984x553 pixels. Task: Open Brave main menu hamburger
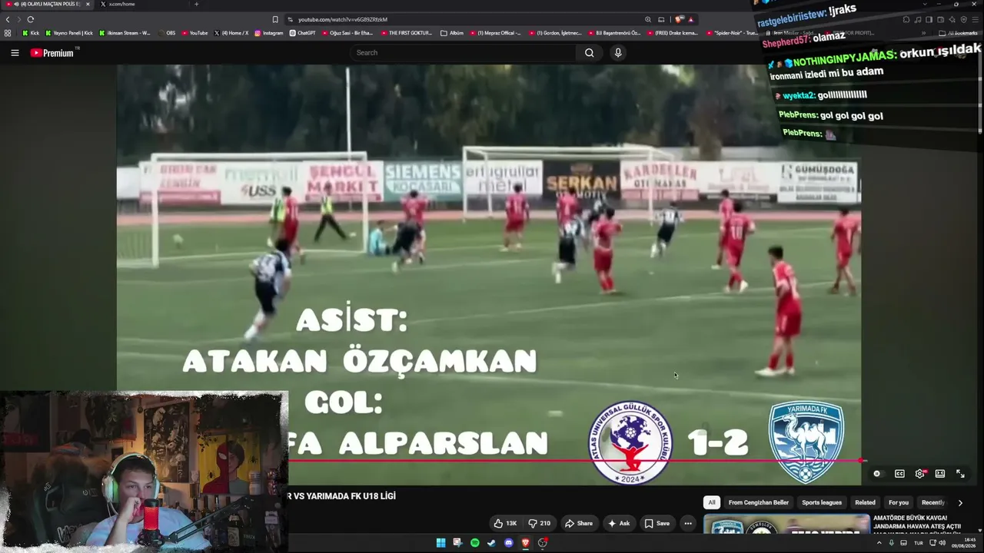pyautogui.click(x=976, y=19)
